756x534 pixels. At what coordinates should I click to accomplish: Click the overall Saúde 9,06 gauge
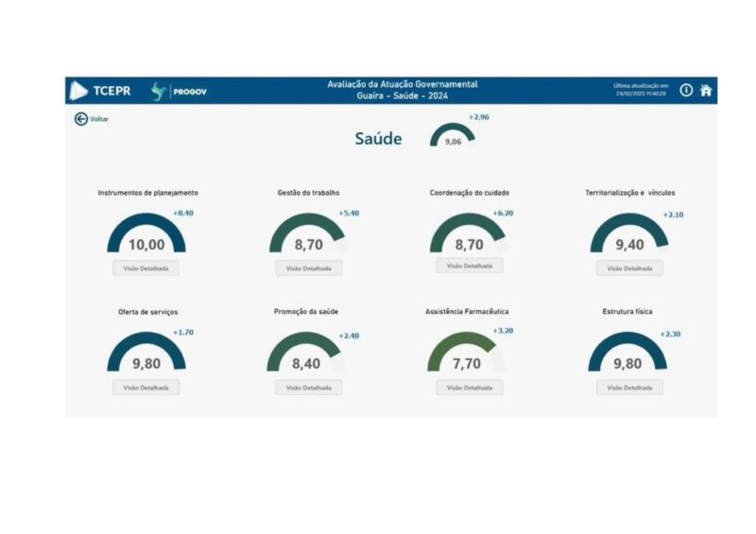[x=453, y=137]
